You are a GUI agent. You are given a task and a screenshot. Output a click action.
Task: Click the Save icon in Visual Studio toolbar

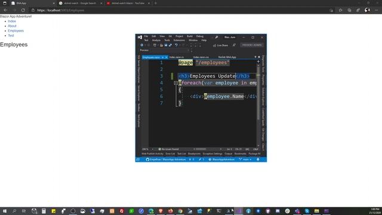coord(166,45)
